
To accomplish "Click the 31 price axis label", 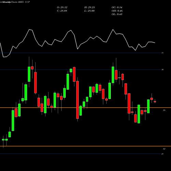I will [162, 53].
